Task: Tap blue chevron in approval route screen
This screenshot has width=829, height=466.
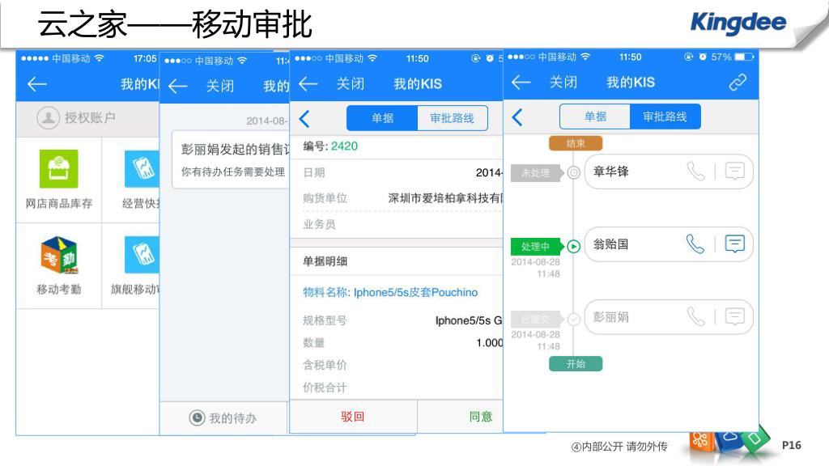Action: [x=517, y=116]
